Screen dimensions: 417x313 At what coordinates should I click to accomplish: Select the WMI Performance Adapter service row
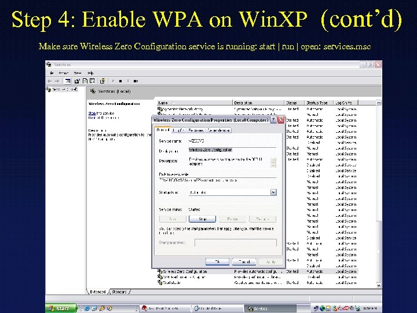257,277
